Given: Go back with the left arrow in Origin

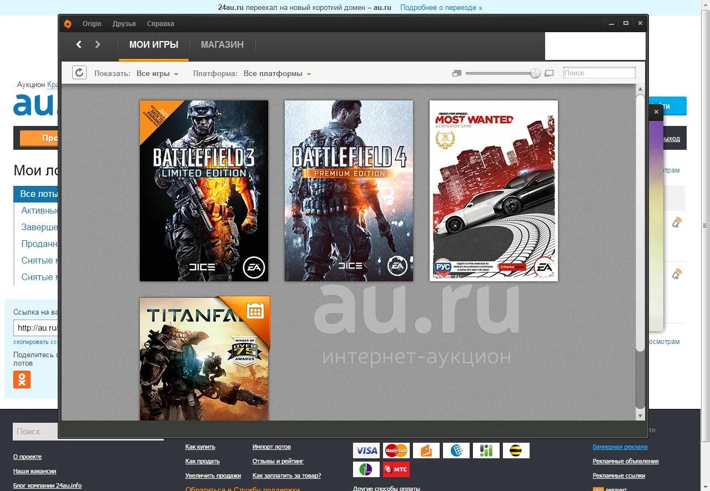Looking at the screenshot, I should (x=79, y=44).
